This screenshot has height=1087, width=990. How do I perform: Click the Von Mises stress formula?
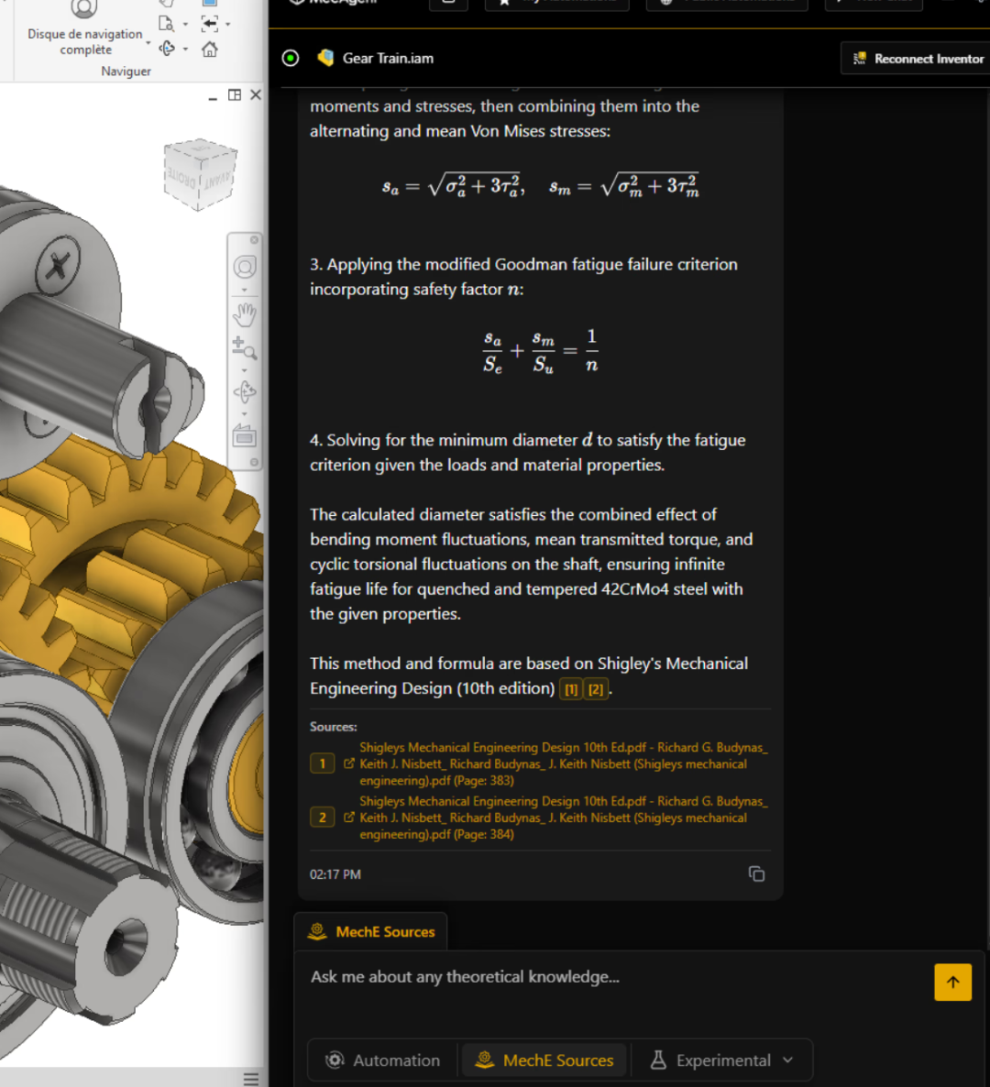[x=541, y=185]
